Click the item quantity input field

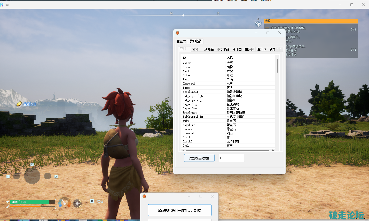pos(232,158)
